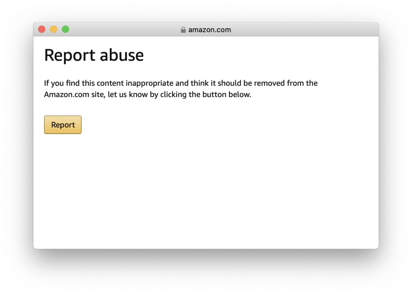Click the yellow minimize window button
Image resolution: width=412 pixels, height=293 pixels.
pos(53,29)
